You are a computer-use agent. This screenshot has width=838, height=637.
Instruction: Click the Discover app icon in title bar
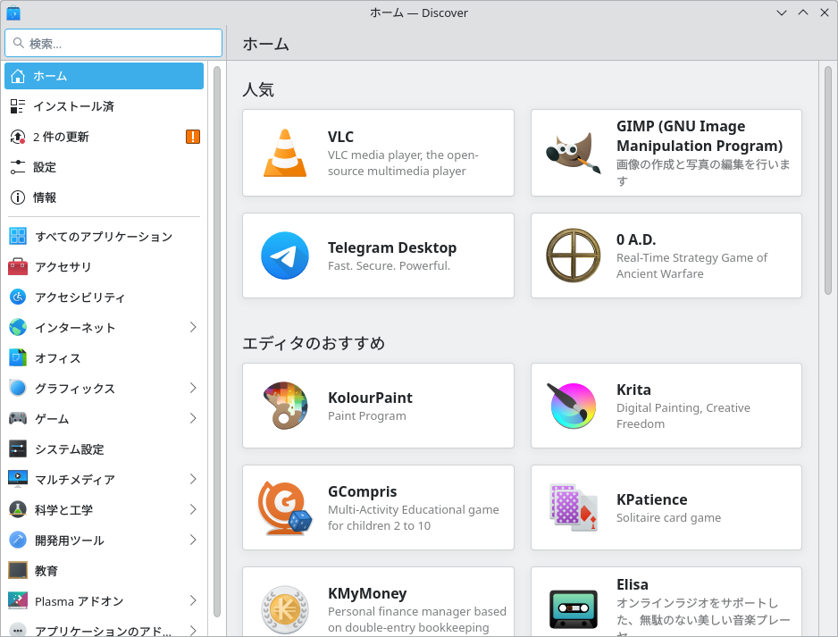click(13, 13)
